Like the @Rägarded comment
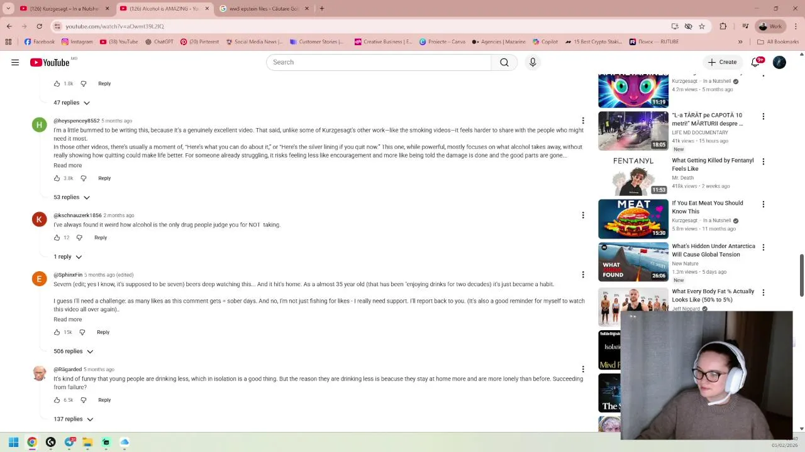The width and height of the screenshot is (805, 452). [x=57, y=400]
